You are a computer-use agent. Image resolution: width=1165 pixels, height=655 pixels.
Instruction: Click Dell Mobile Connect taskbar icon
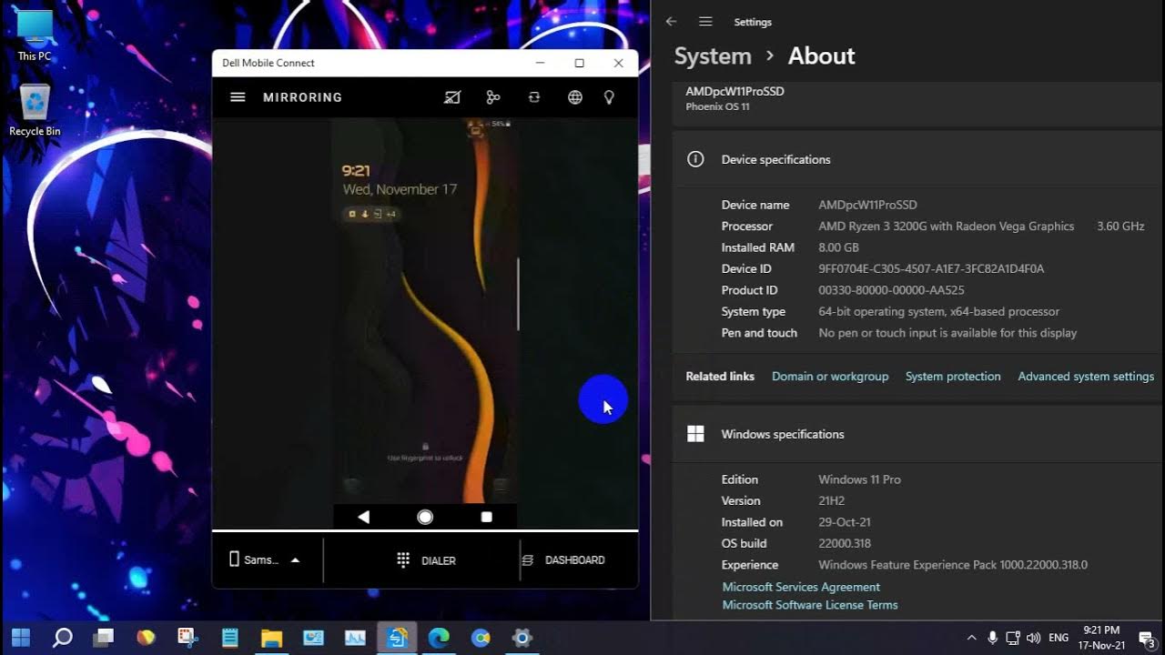coord(397,638)
